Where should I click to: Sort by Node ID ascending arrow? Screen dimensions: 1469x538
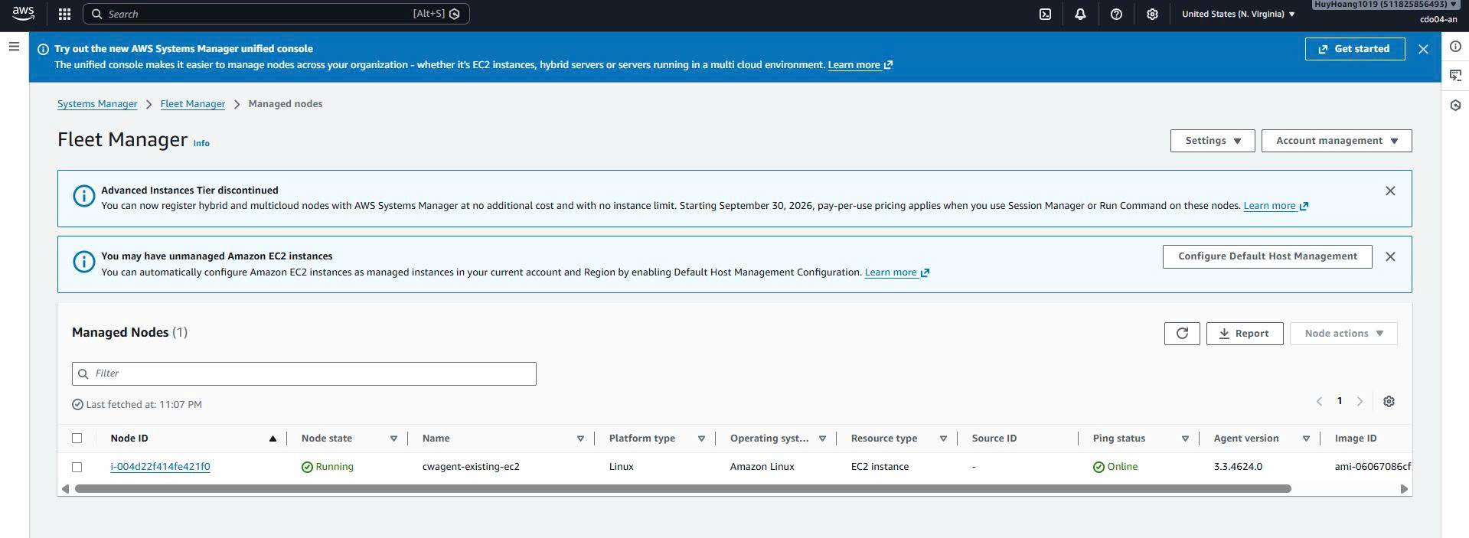click(x=273, y=439)
